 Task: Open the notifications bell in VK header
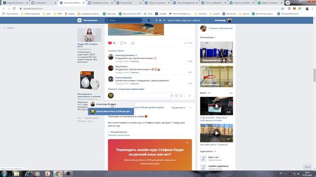(149, 20)
